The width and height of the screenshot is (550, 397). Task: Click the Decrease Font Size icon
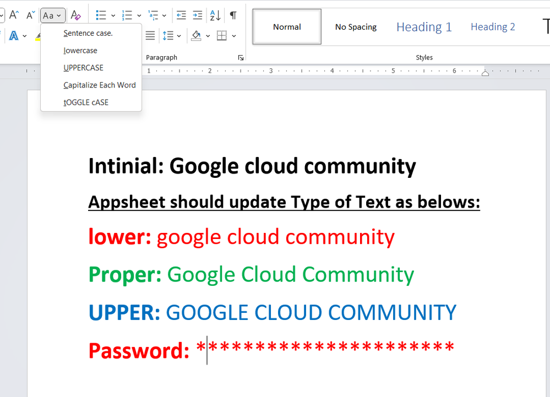30,15
